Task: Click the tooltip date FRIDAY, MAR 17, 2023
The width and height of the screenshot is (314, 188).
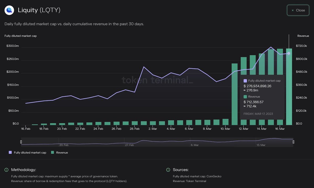Action: 258,114
